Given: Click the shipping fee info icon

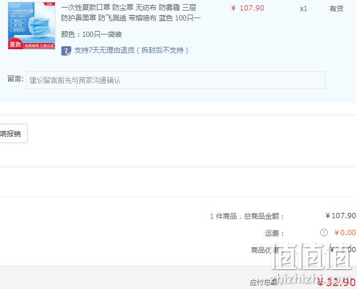Looking at the screenshot, I should point(324,232).
